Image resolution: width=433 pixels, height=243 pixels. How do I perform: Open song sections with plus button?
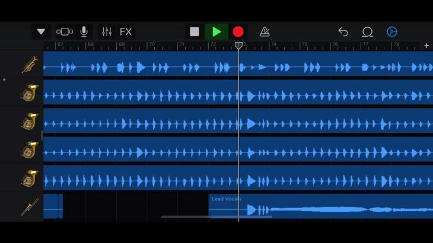click(x=426, y=46)
